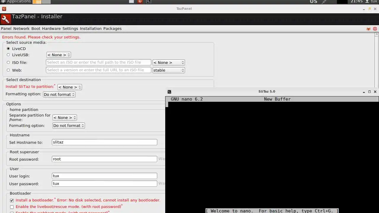Switch to the first orange workspace
Image resolution: width=379 pixels, height=213 pixels.
click(x=37, y=2)
